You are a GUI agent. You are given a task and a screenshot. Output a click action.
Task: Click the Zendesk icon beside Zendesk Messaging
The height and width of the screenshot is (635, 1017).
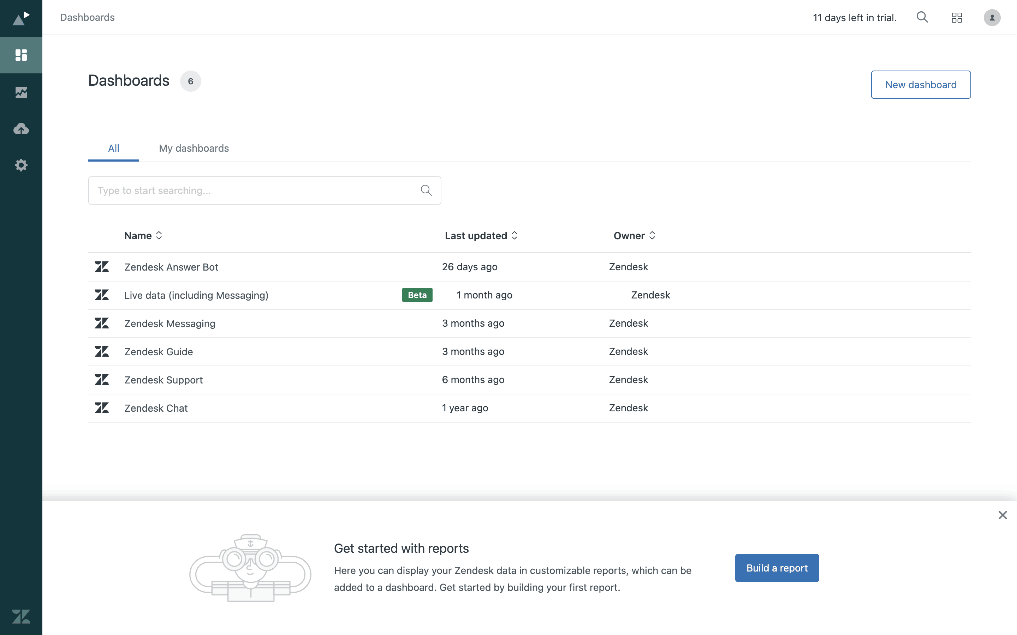click(x=102, y=323)
